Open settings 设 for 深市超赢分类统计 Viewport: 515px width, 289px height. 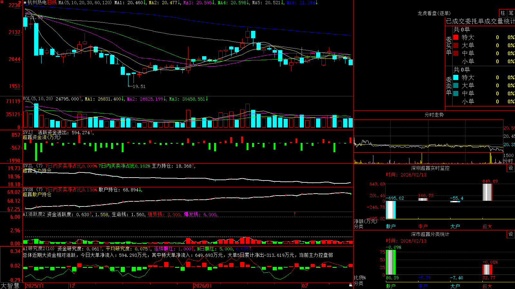[x=511, y=234]
